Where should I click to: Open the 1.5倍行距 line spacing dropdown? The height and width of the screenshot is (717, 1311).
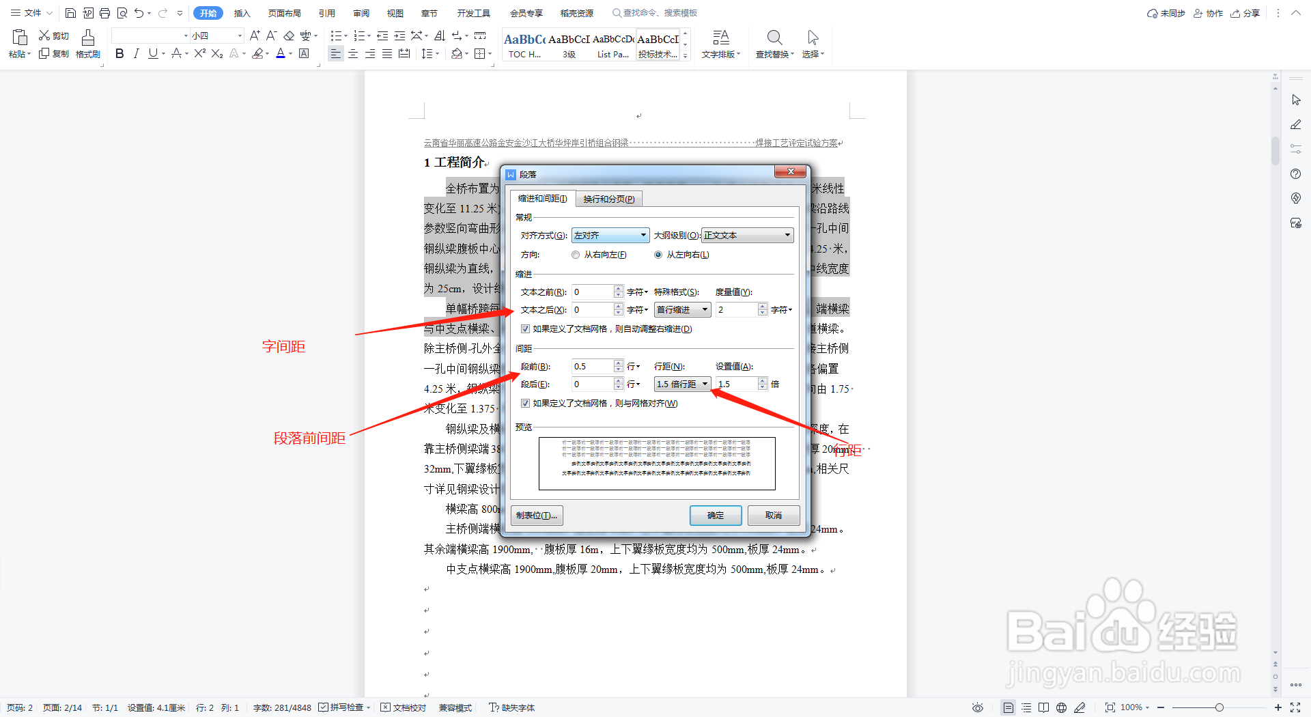click(x=681, y=384)
